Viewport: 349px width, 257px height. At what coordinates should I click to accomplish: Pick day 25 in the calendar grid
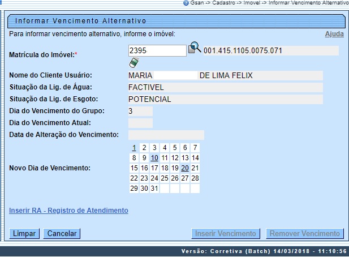165,178
